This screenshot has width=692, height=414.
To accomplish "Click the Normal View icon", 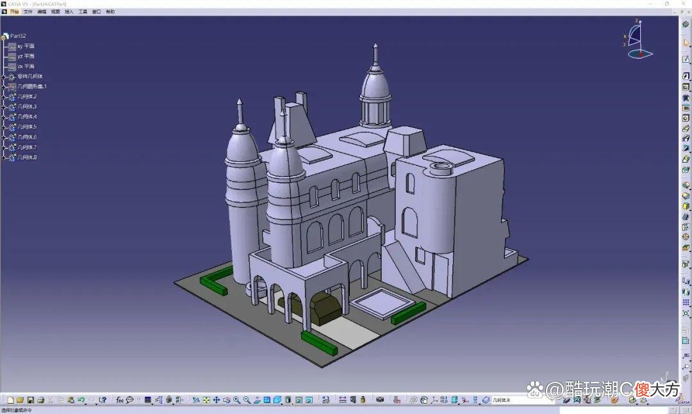I will (258, 400).
